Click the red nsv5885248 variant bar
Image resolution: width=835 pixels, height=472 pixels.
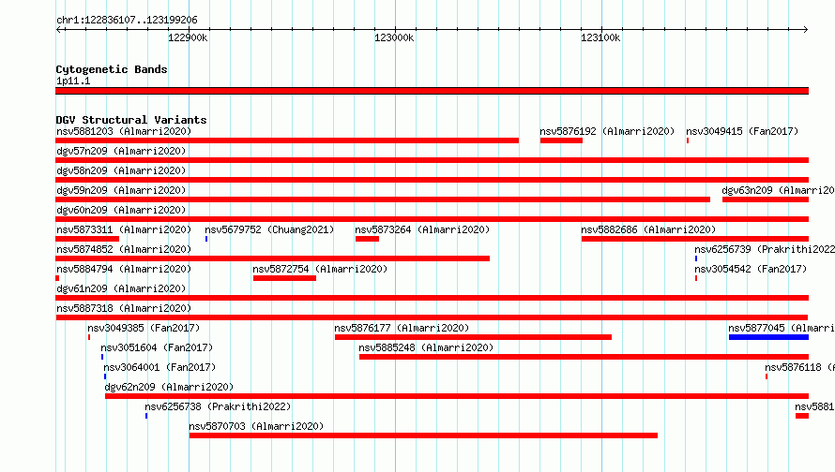[x=584, y=357]
